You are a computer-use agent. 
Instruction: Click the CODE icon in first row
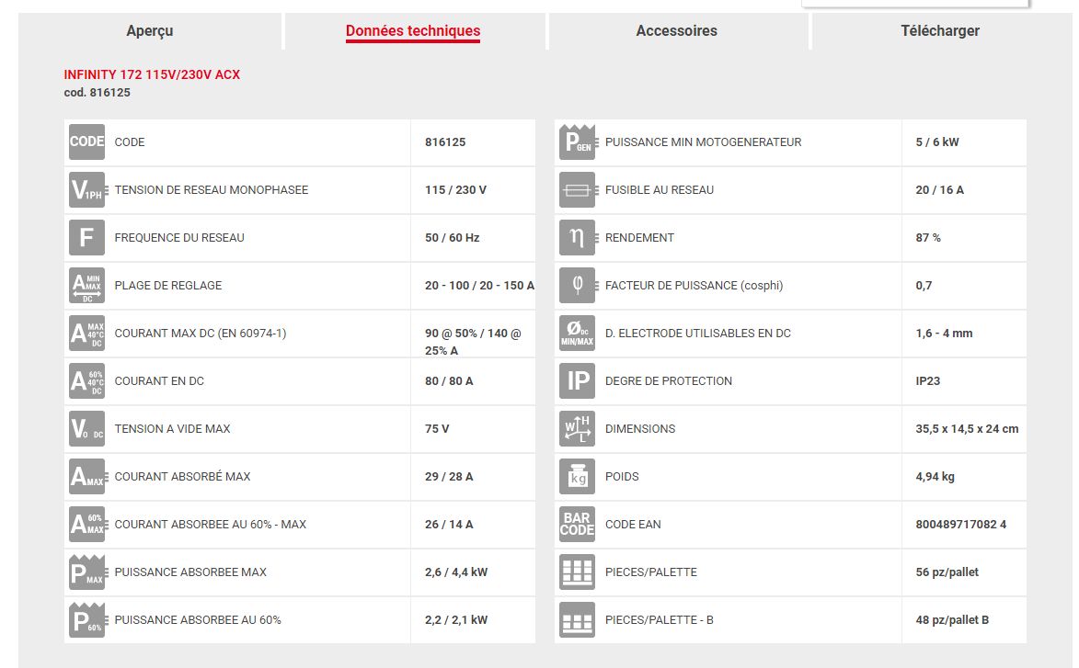point(87,142)
